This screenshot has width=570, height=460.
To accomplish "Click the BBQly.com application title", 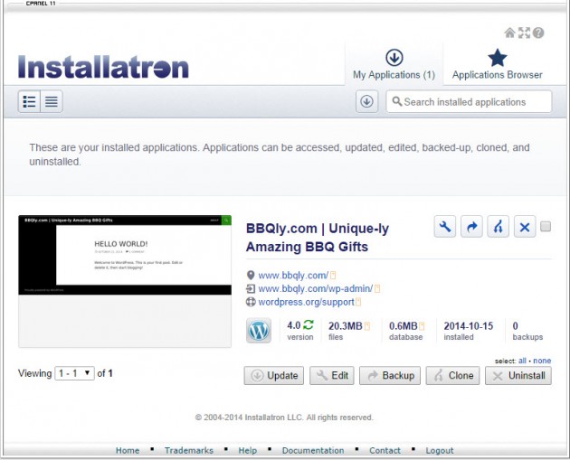I will pyautogui.click(x=318, y=238).
